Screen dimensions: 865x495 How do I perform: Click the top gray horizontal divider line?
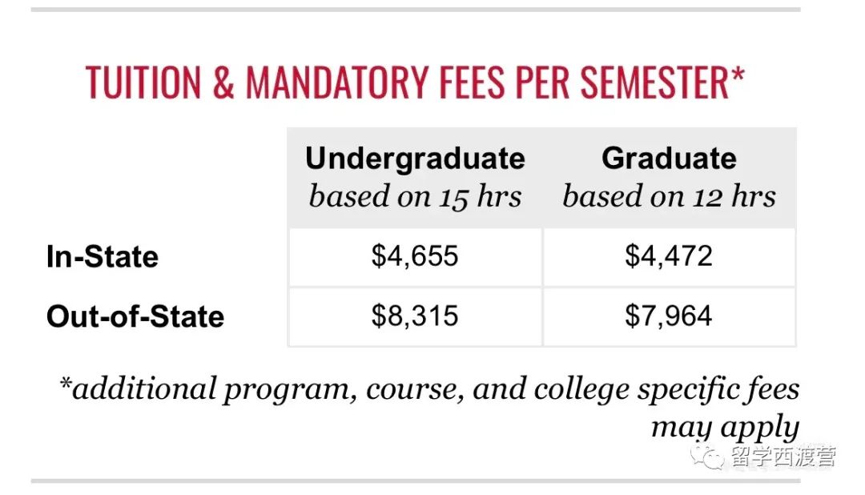(416, 10)
